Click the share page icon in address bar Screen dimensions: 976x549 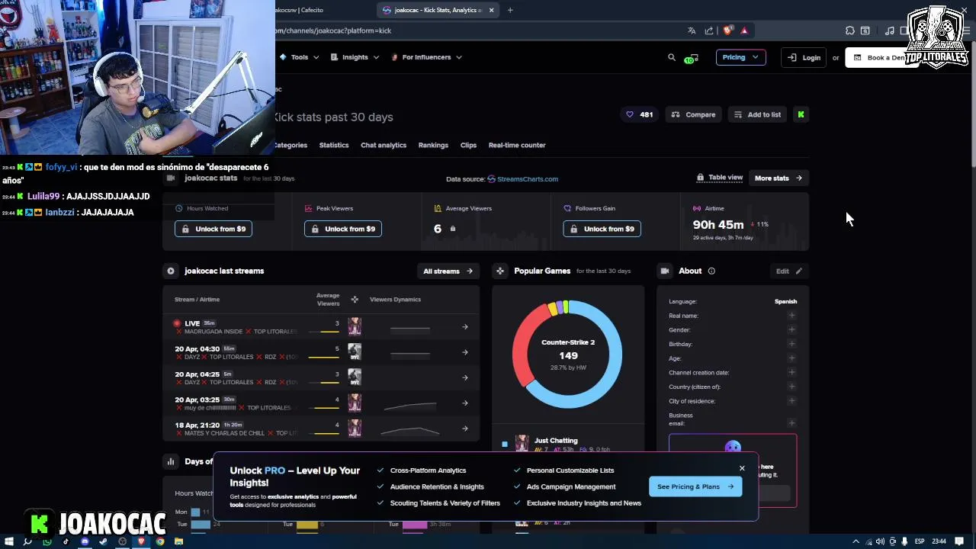point(709,30)
